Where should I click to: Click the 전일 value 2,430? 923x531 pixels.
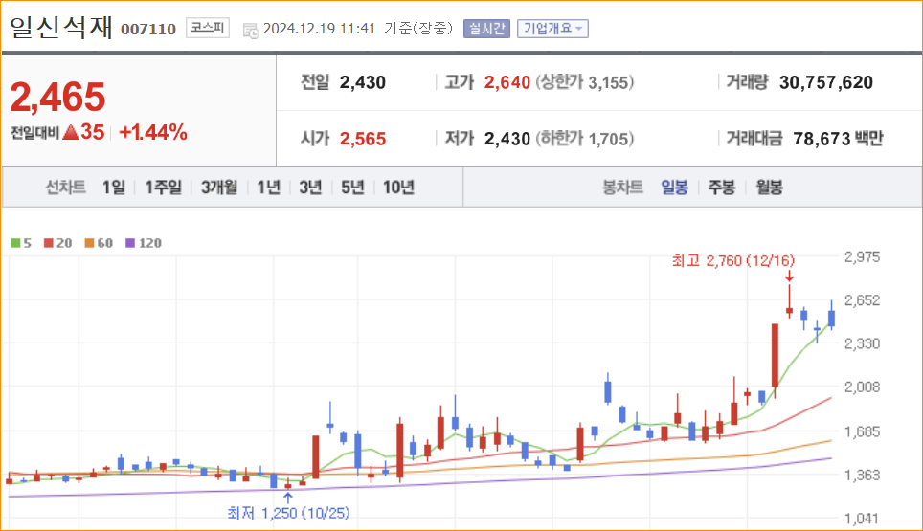363,82
